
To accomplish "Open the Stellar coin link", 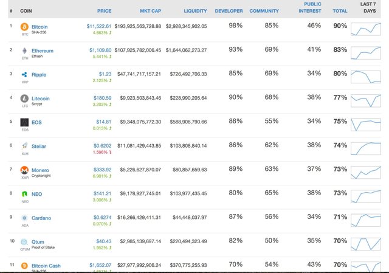I will point(39,146).
